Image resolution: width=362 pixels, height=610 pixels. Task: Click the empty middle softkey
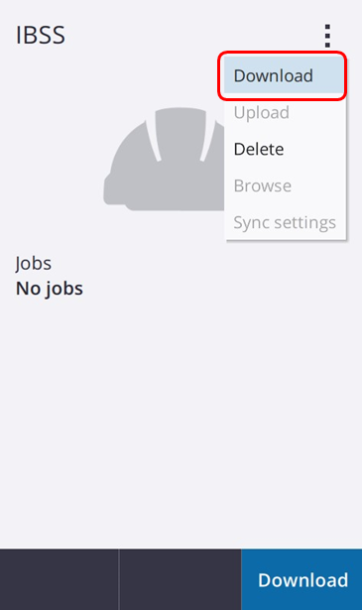(181, 579)
